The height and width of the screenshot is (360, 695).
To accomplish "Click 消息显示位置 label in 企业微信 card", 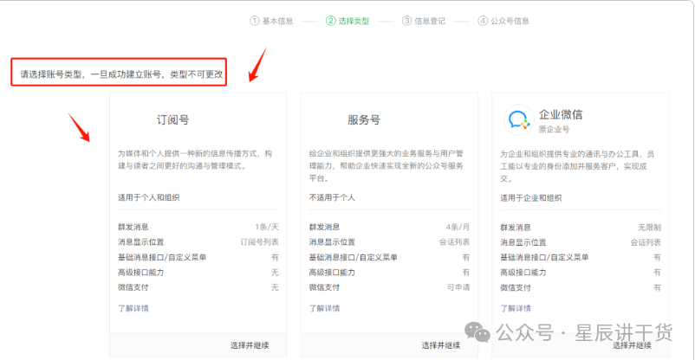I will (523, 242).
